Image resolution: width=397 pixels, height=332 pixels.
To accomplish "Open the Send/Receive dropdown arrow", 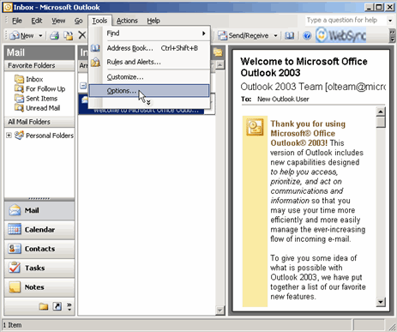I will [275, 36].
